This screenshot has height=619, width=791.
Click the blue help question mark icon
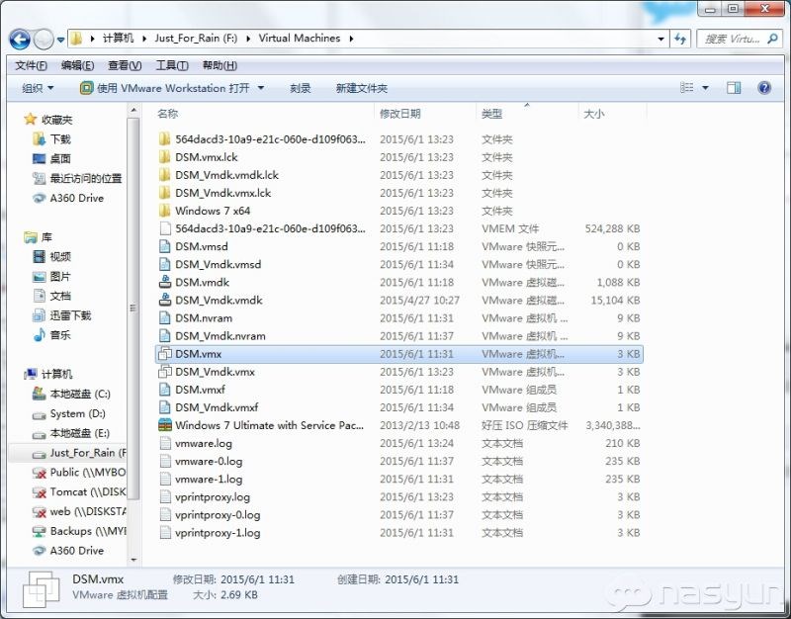pos(764,88)
